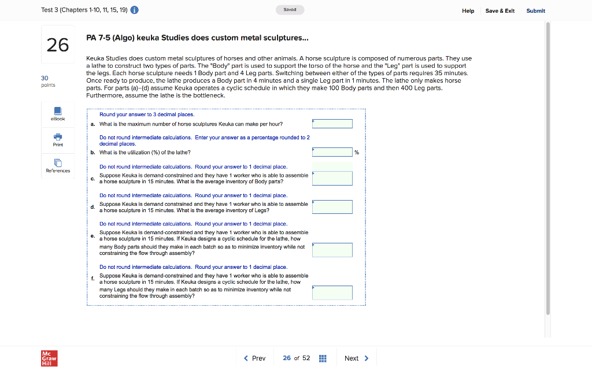Screen dimensions: 592x370
Task: Click the McGraw Hill logo
Action: [50, 358]
